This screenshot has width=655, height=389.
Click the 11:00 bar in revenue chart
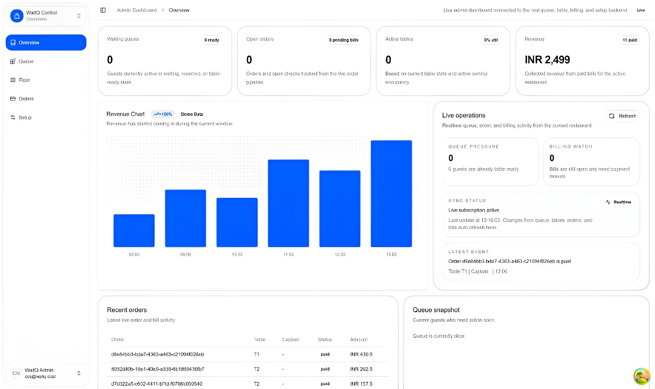(288, 203)
